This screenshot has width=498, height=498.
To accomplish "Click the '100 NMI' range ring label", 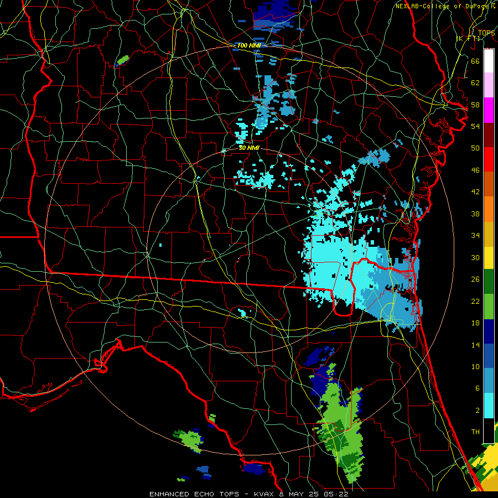I will (x=249, y=45).
